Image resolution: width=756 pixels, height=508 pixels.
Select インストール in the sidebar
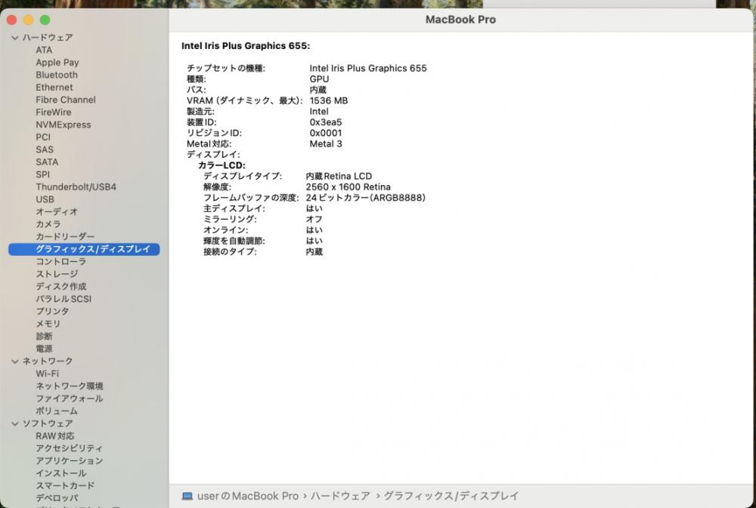tap(60, 473)
